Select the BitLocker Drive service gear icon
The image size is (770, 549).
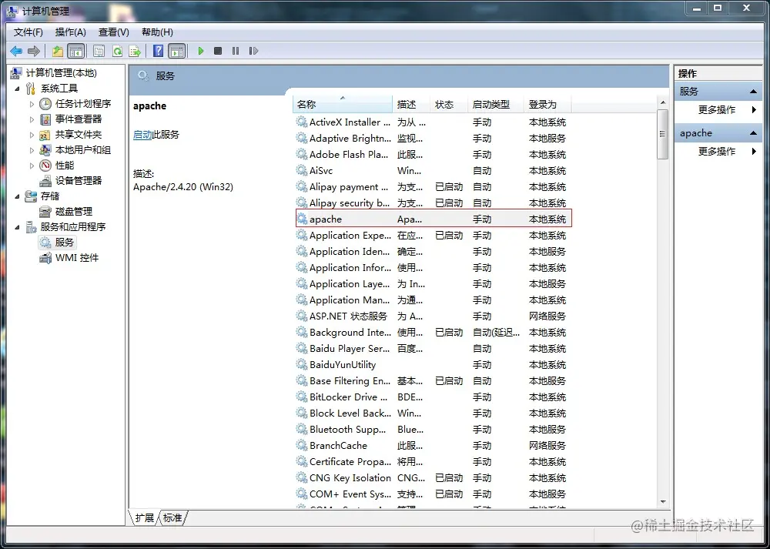pyautogui.click(x=302, y=397)
